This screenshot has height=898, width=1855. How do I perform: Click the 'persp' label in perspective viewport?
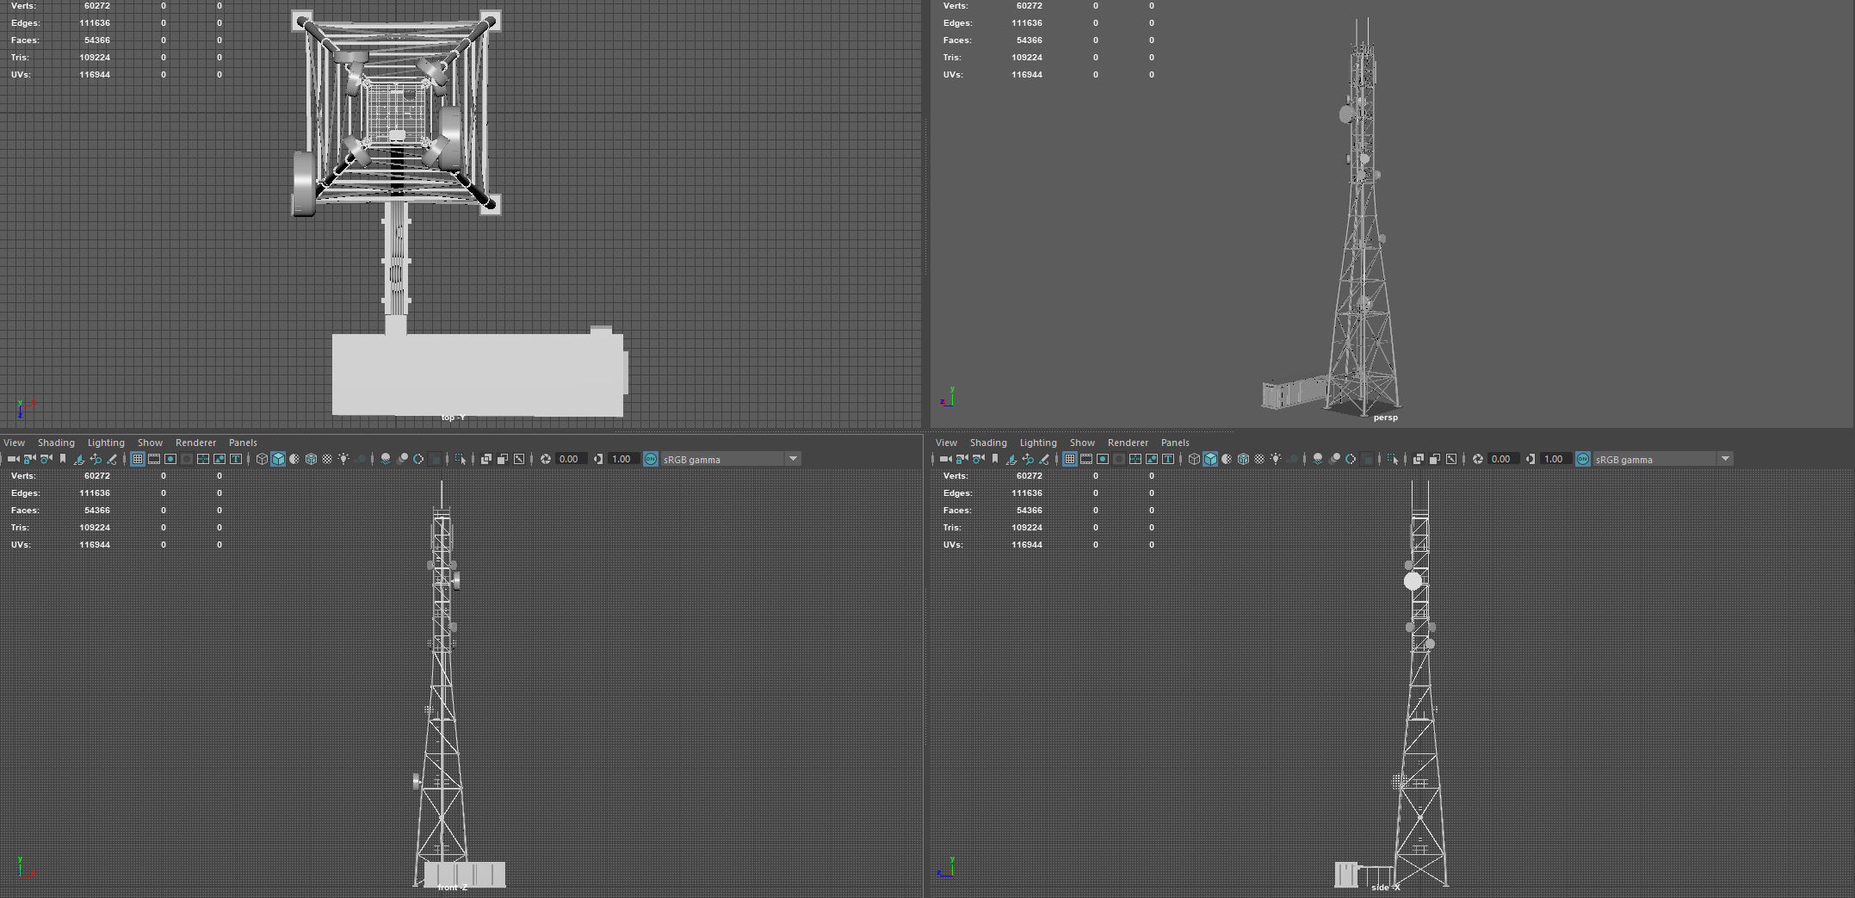click(1386, 418)
